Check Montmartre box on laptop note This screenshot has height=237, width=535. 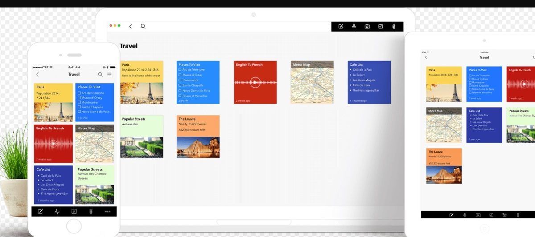point(180,80)
